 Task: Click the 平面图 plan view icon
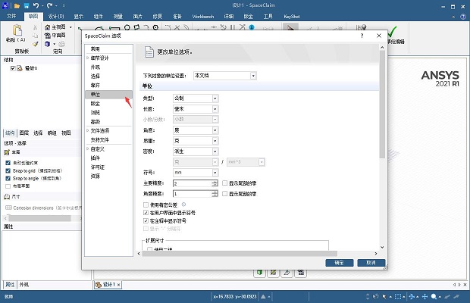coord(47,36)
